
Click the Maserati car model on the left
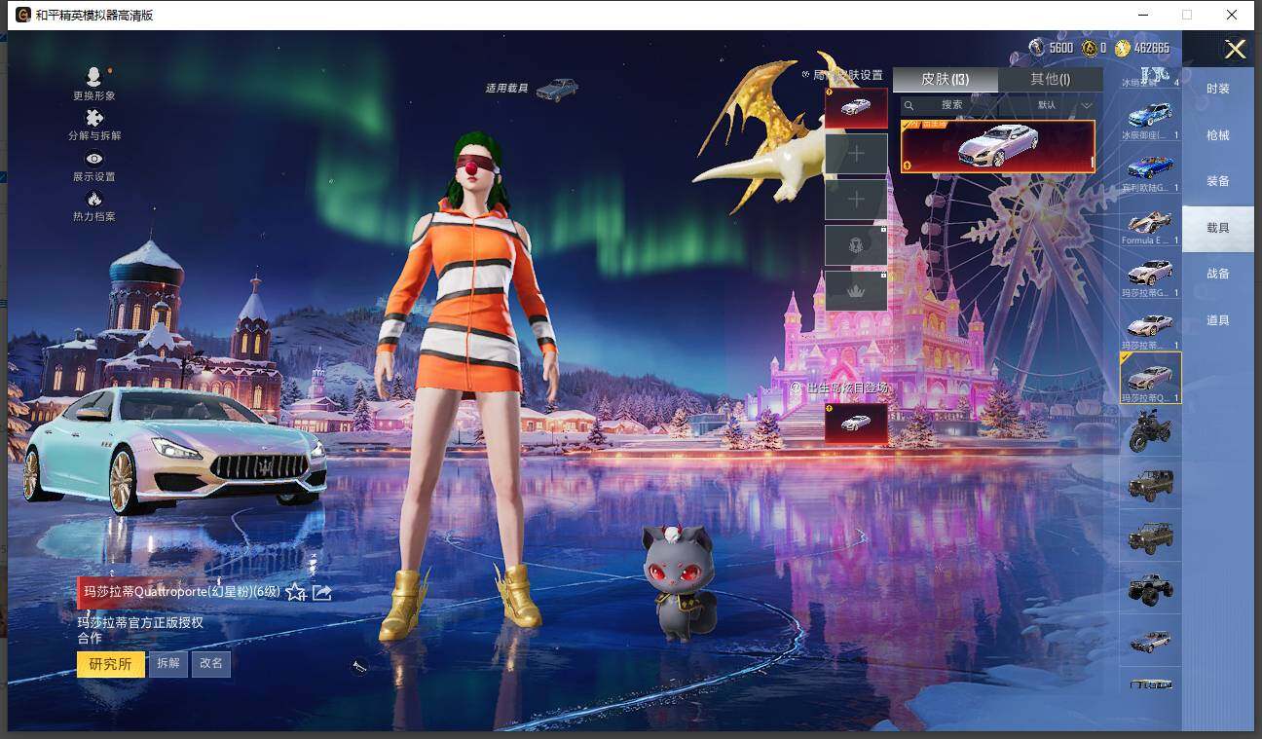[x=175, y=450]
